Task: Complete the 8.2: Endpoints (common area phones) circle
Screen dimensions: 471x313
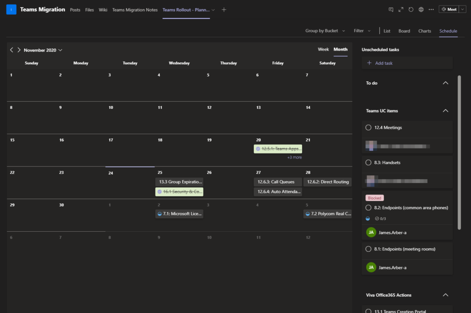Action: pyautogui.click(x=368, y=208)
